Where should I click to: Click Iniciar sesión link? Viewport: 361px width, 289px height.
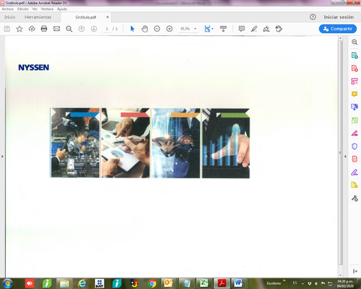coord(338,17)
